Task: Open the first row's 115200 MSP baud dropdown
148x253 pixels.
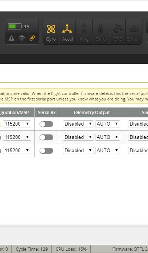Action: pos(17,124)
